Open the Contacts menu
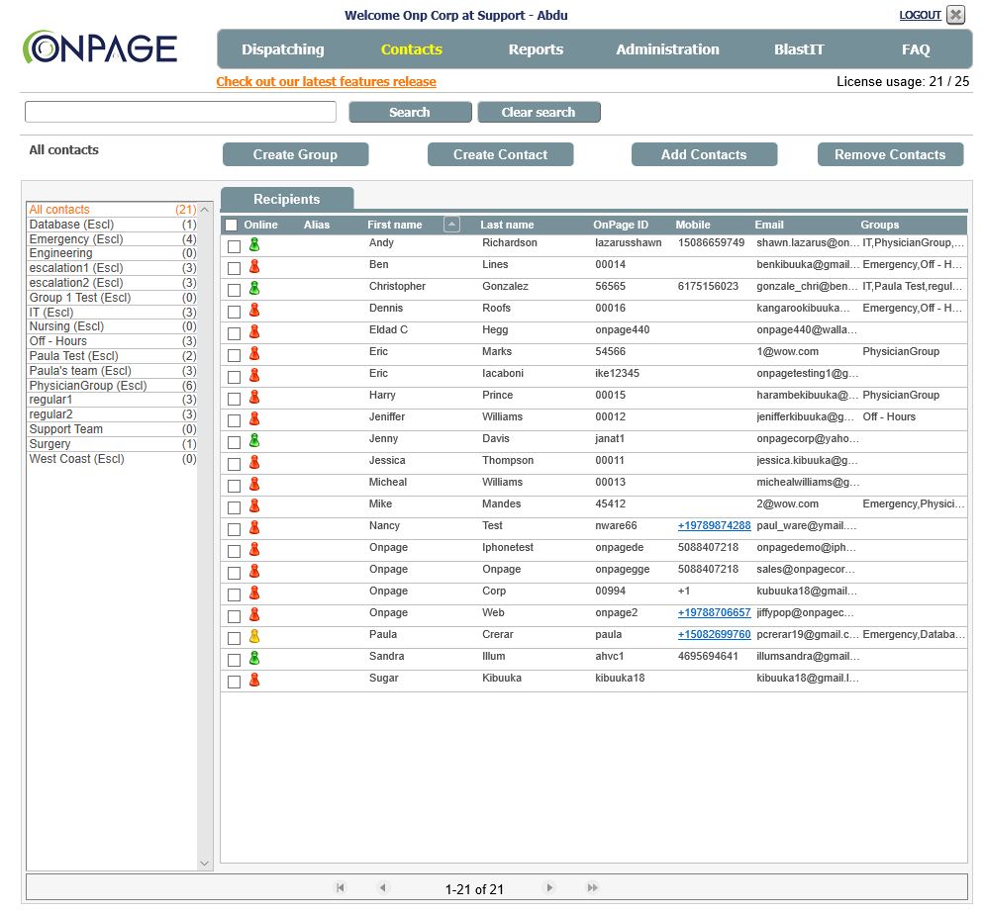This screenshot has height=913, width=984. pyautogui.click(x=412, y=49)
